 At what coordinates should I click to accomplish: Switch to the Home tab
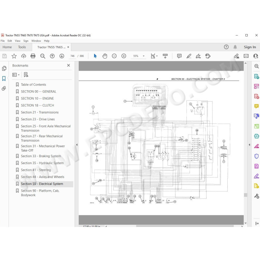(x=7, y=47)
